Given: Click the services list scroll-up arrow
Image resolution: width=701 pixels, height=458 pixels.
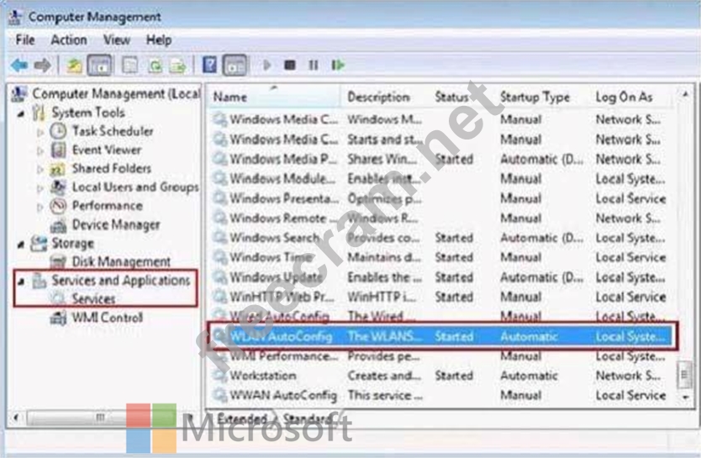Looking at the screenshot, I should [685, 94].
